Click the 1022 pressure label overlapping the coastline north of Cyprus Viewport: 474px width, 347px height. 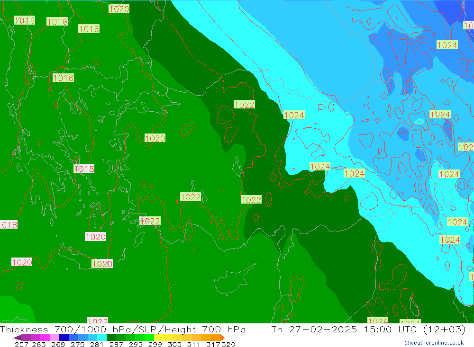[150, 221]
